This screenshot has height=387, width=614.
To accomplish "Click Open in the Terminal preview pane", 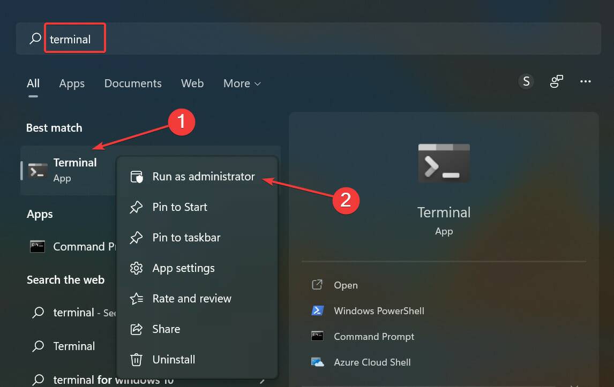I will click(x=346, y=285).
